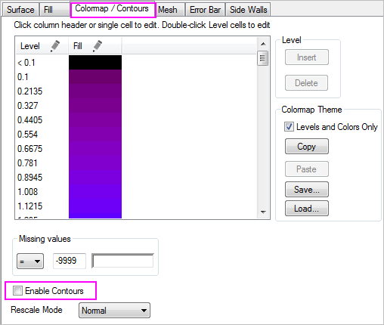Open the missing values operator dropdown

point(30,261)
